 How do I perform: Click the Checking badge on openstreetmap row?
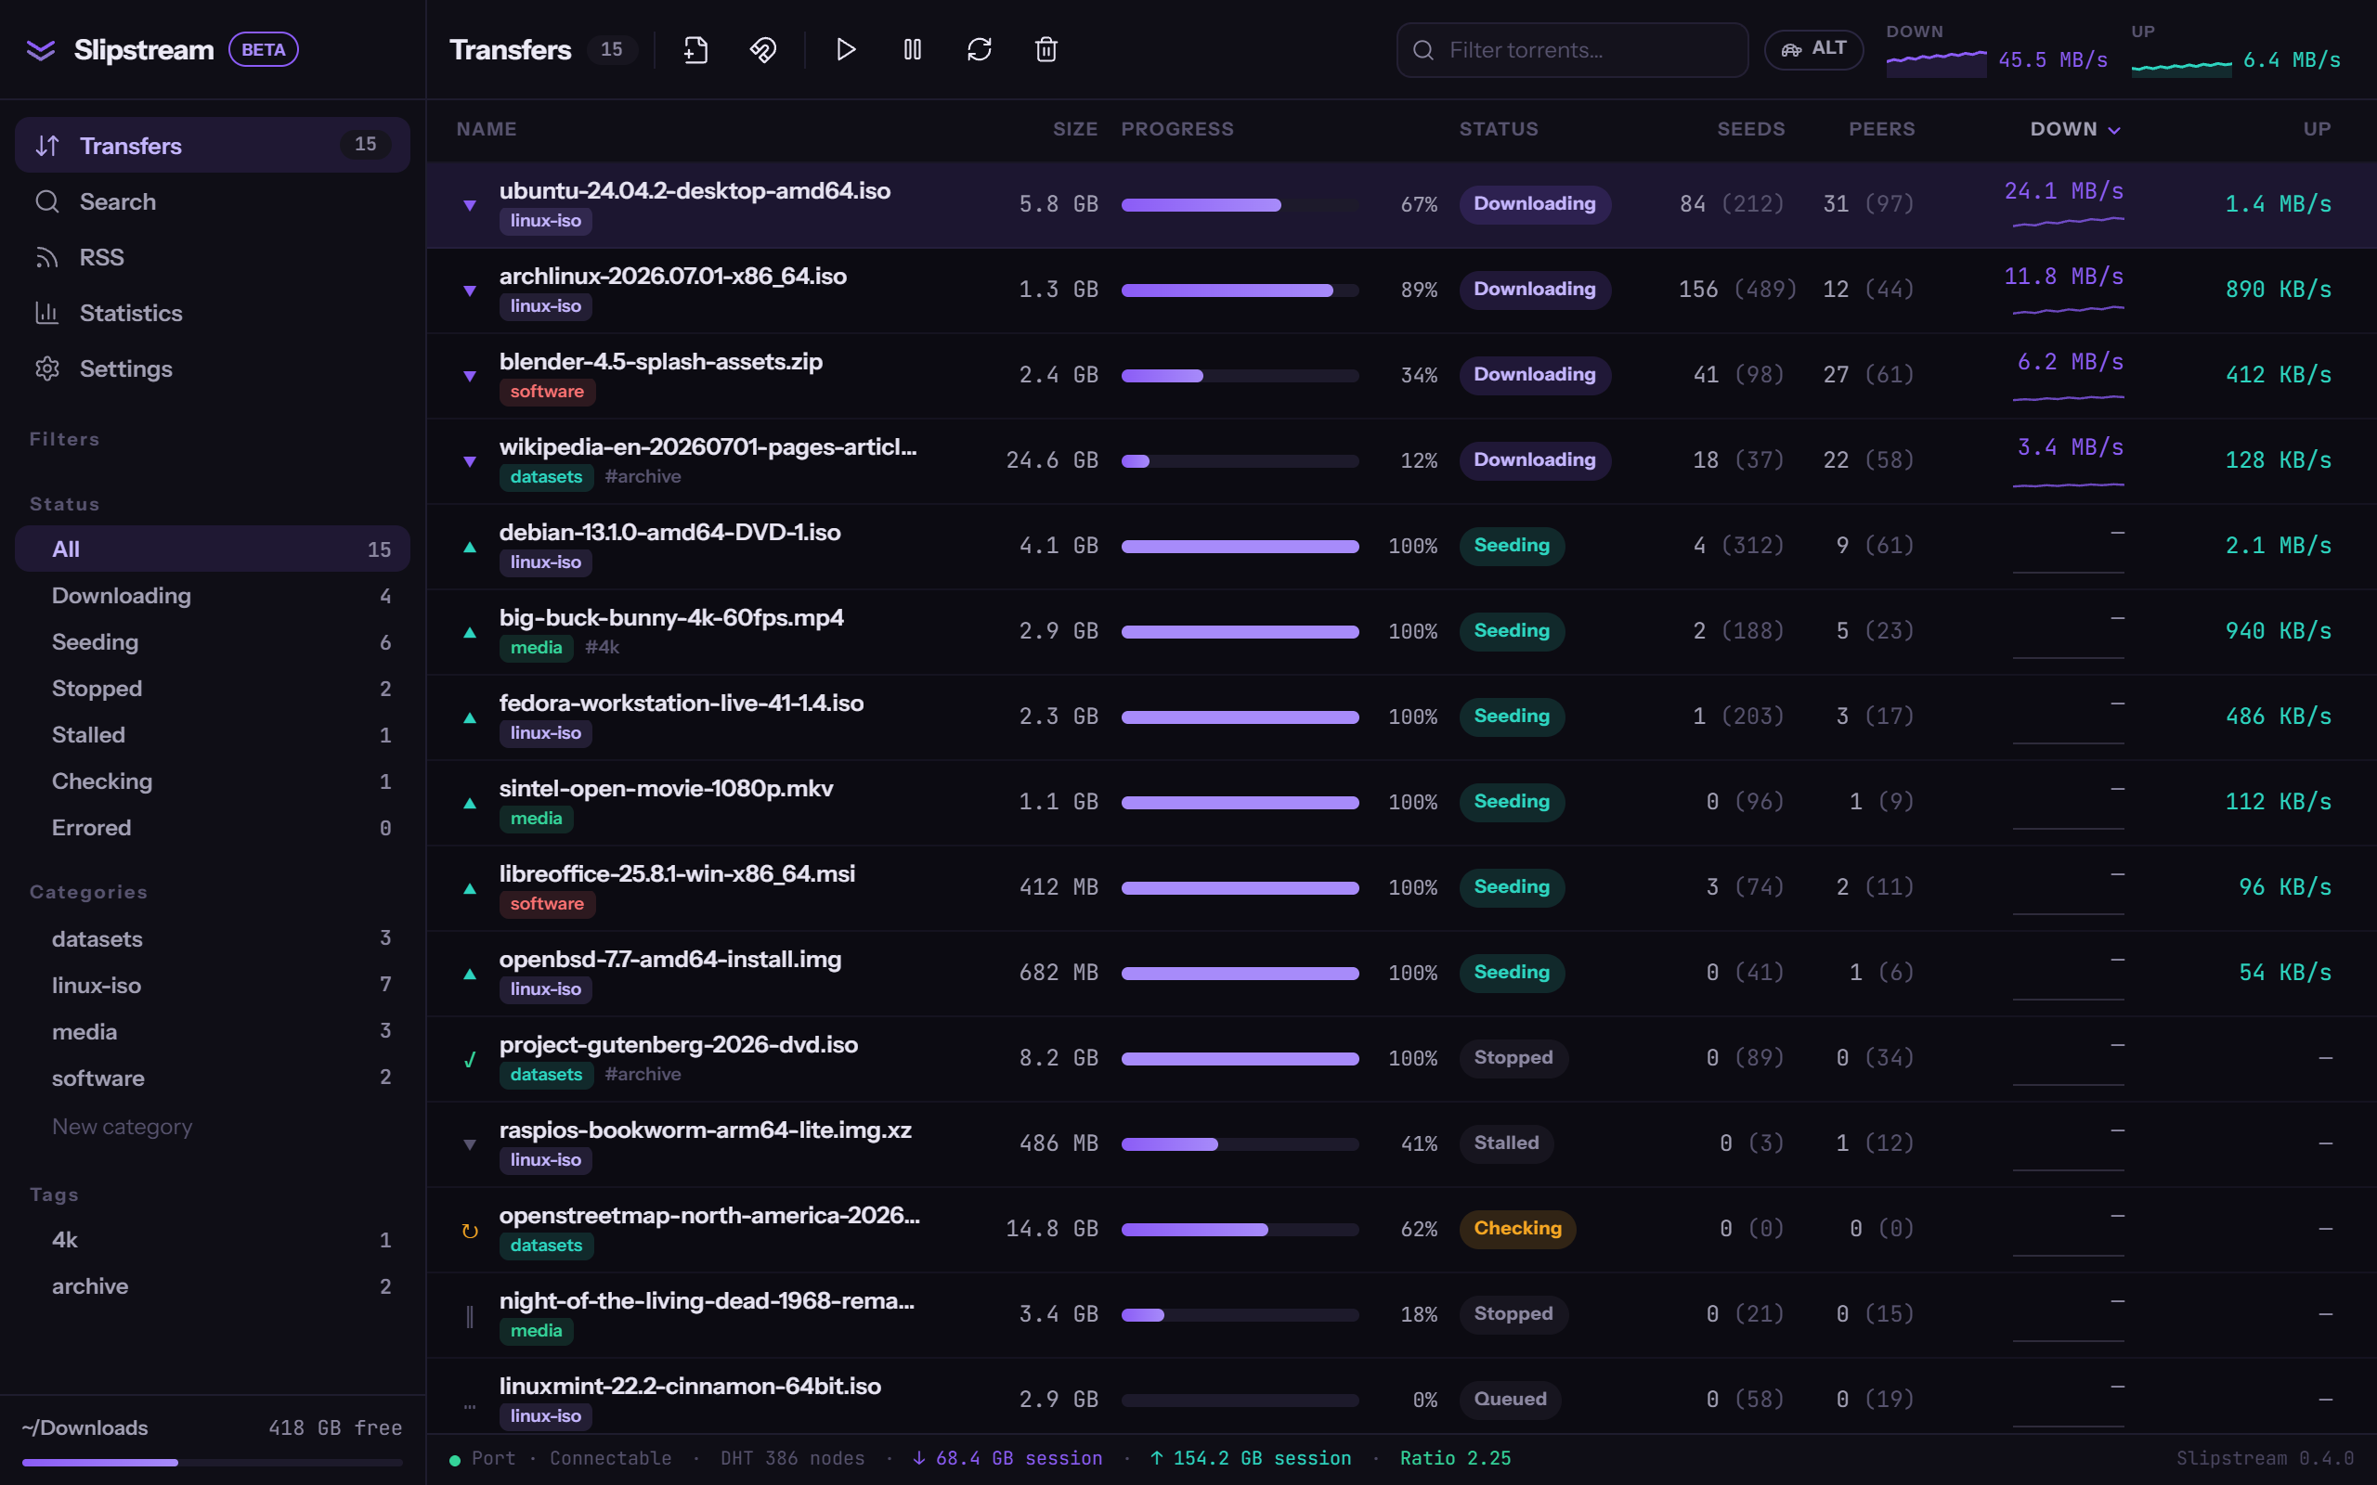coord(1517,1229)
